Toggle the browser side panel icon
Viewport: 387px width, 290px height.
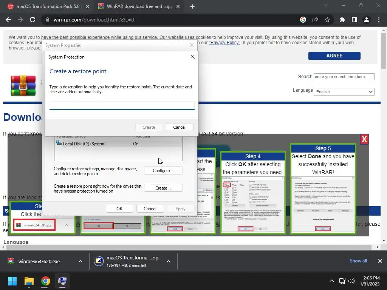coord(354,20)
